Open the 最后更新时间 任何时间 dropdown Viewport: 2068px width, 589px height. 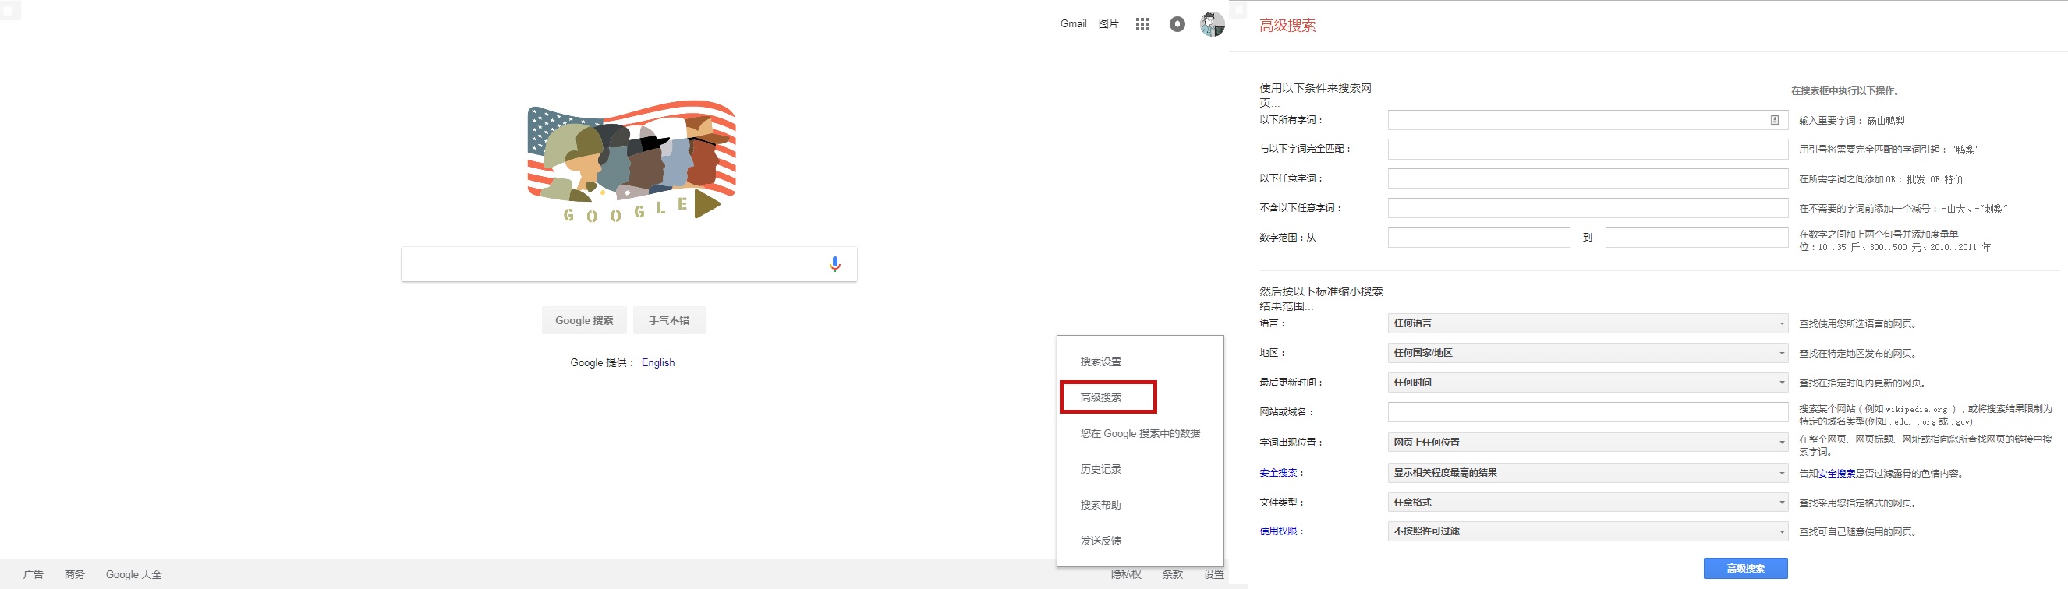[1588, 383]
